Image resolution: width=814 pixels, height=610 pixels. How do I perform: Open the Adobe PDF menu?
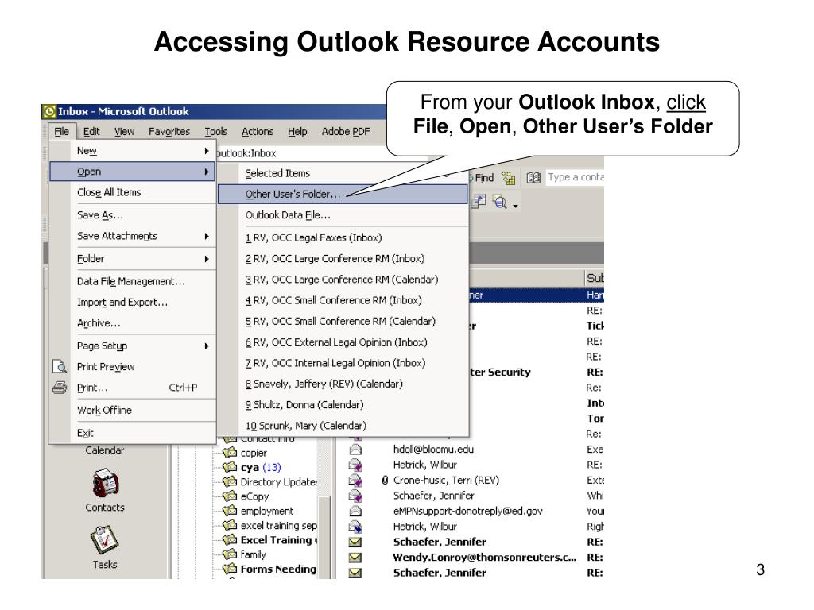pos(345,132)
